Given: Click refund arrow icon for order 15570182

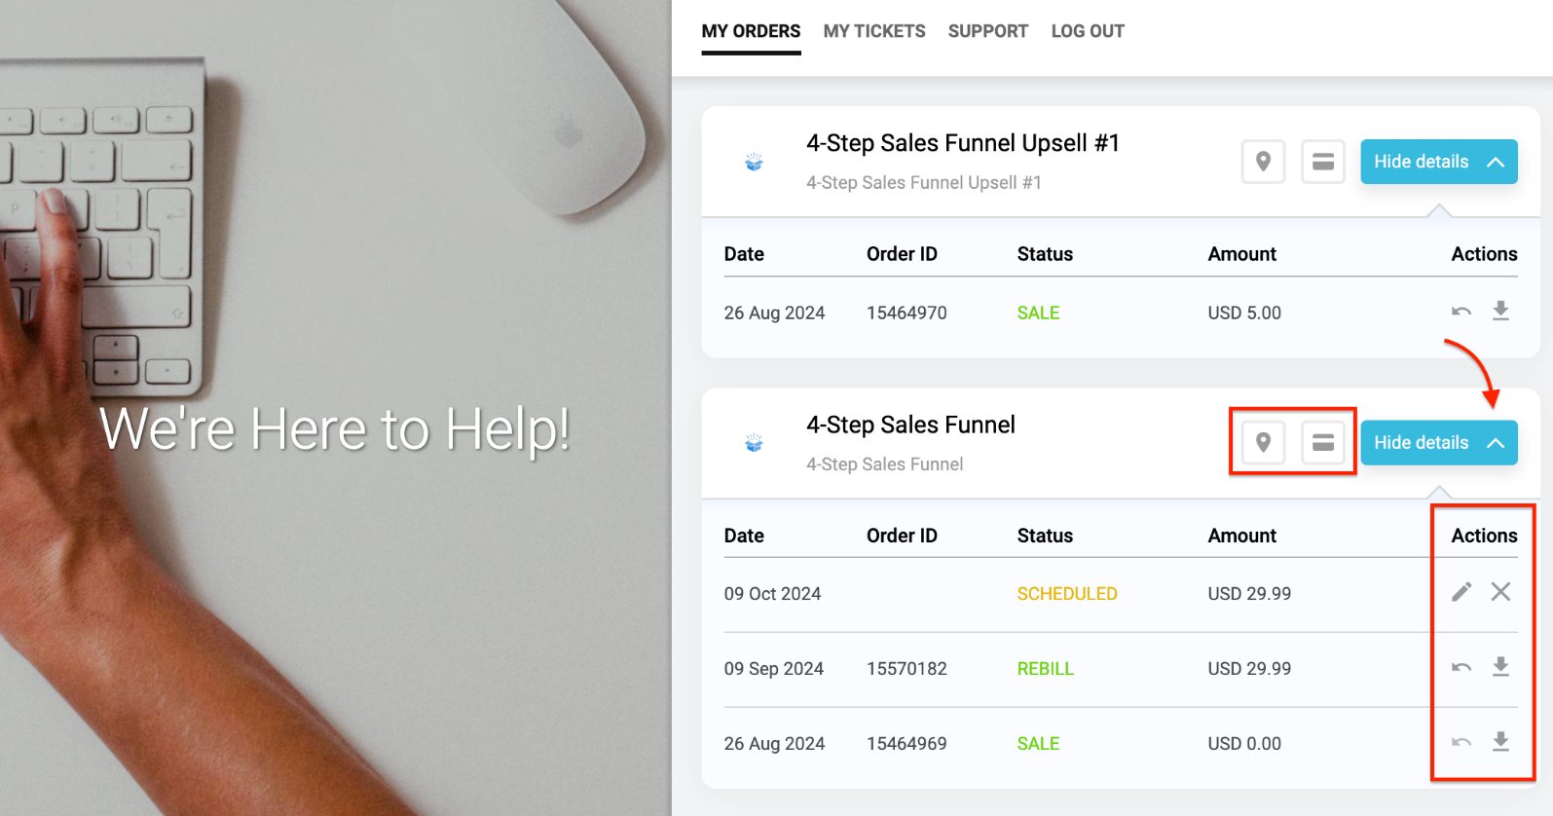Looking at the screenshot, I should tap(1461, 667).
